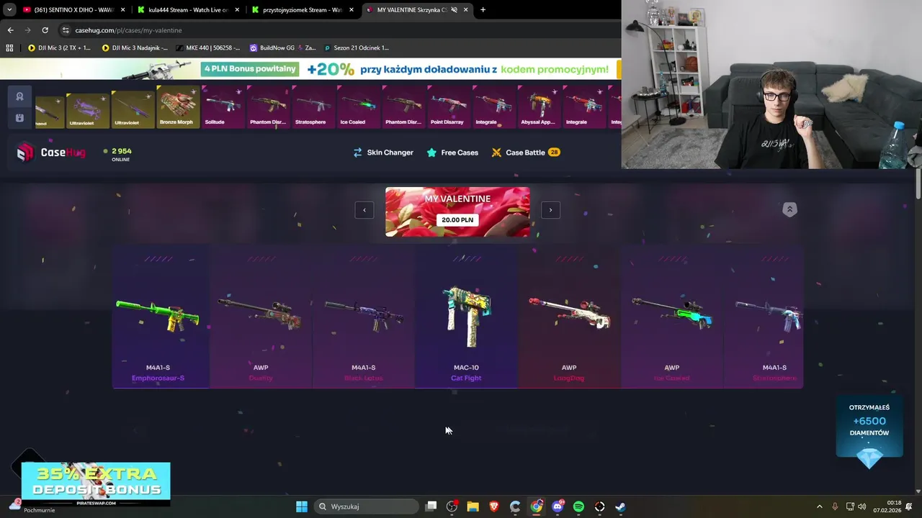Click the 4 PLN Bonus powitalny banner
Screen dimensions: 922x518
click(250, 69)
